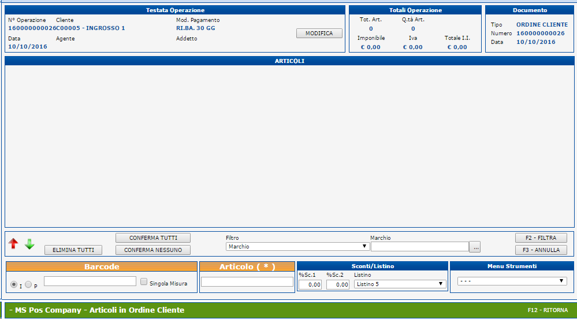Click CONFERMA TUTTI button
Viewport: 577px width, 319px height.
point(153,238)
